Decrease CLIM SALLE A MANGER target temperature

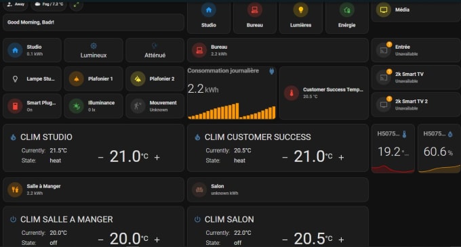(100, 240)
